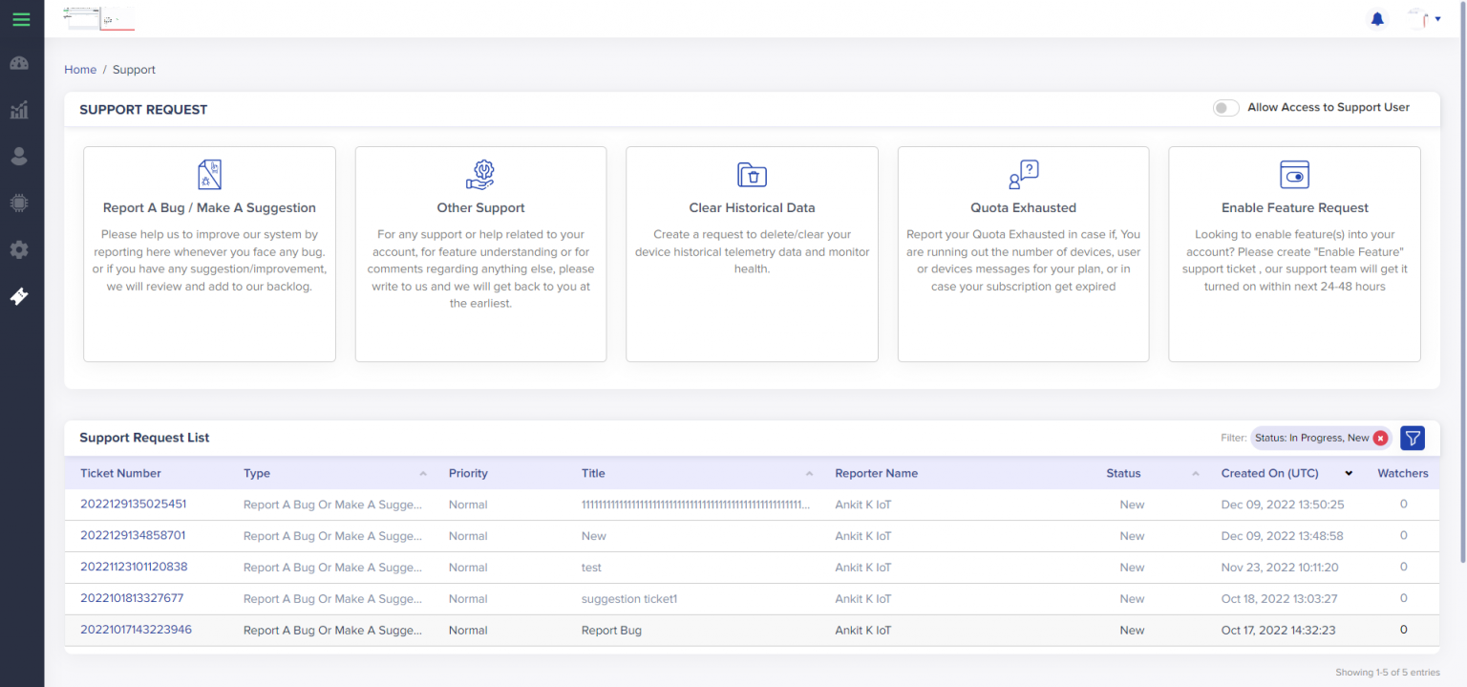Click the device chip icon in sidebar
This screenshot has height=687, width=1467.
[20, 203]
